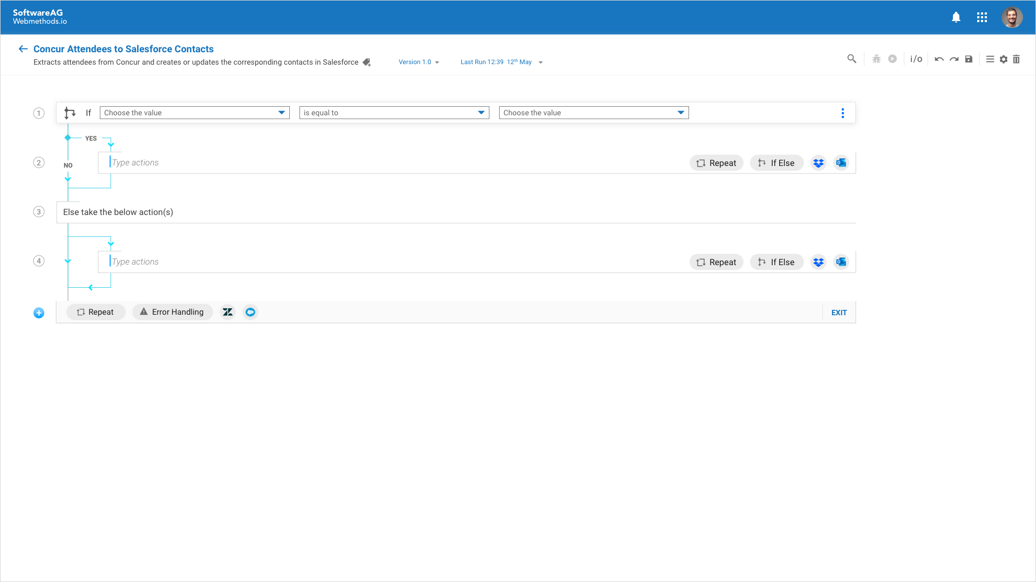Open 'is equal to' operator dropdown
Image resolution: width=1036 pixels, height=582 pixels.
click(394, 113)
